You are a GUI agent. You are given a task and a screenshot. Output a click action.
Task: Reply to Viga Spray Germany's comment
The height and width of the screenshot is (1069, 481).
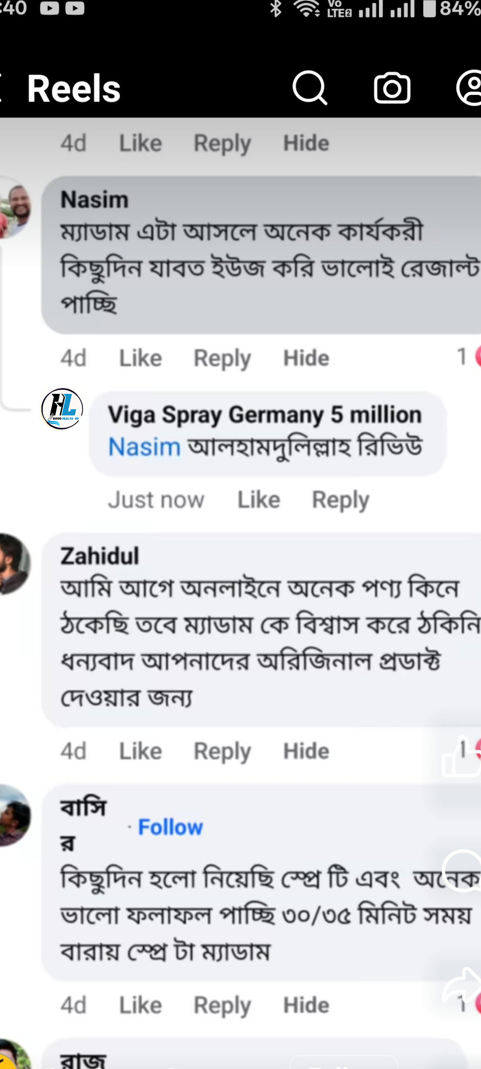[x=341, y=500]
